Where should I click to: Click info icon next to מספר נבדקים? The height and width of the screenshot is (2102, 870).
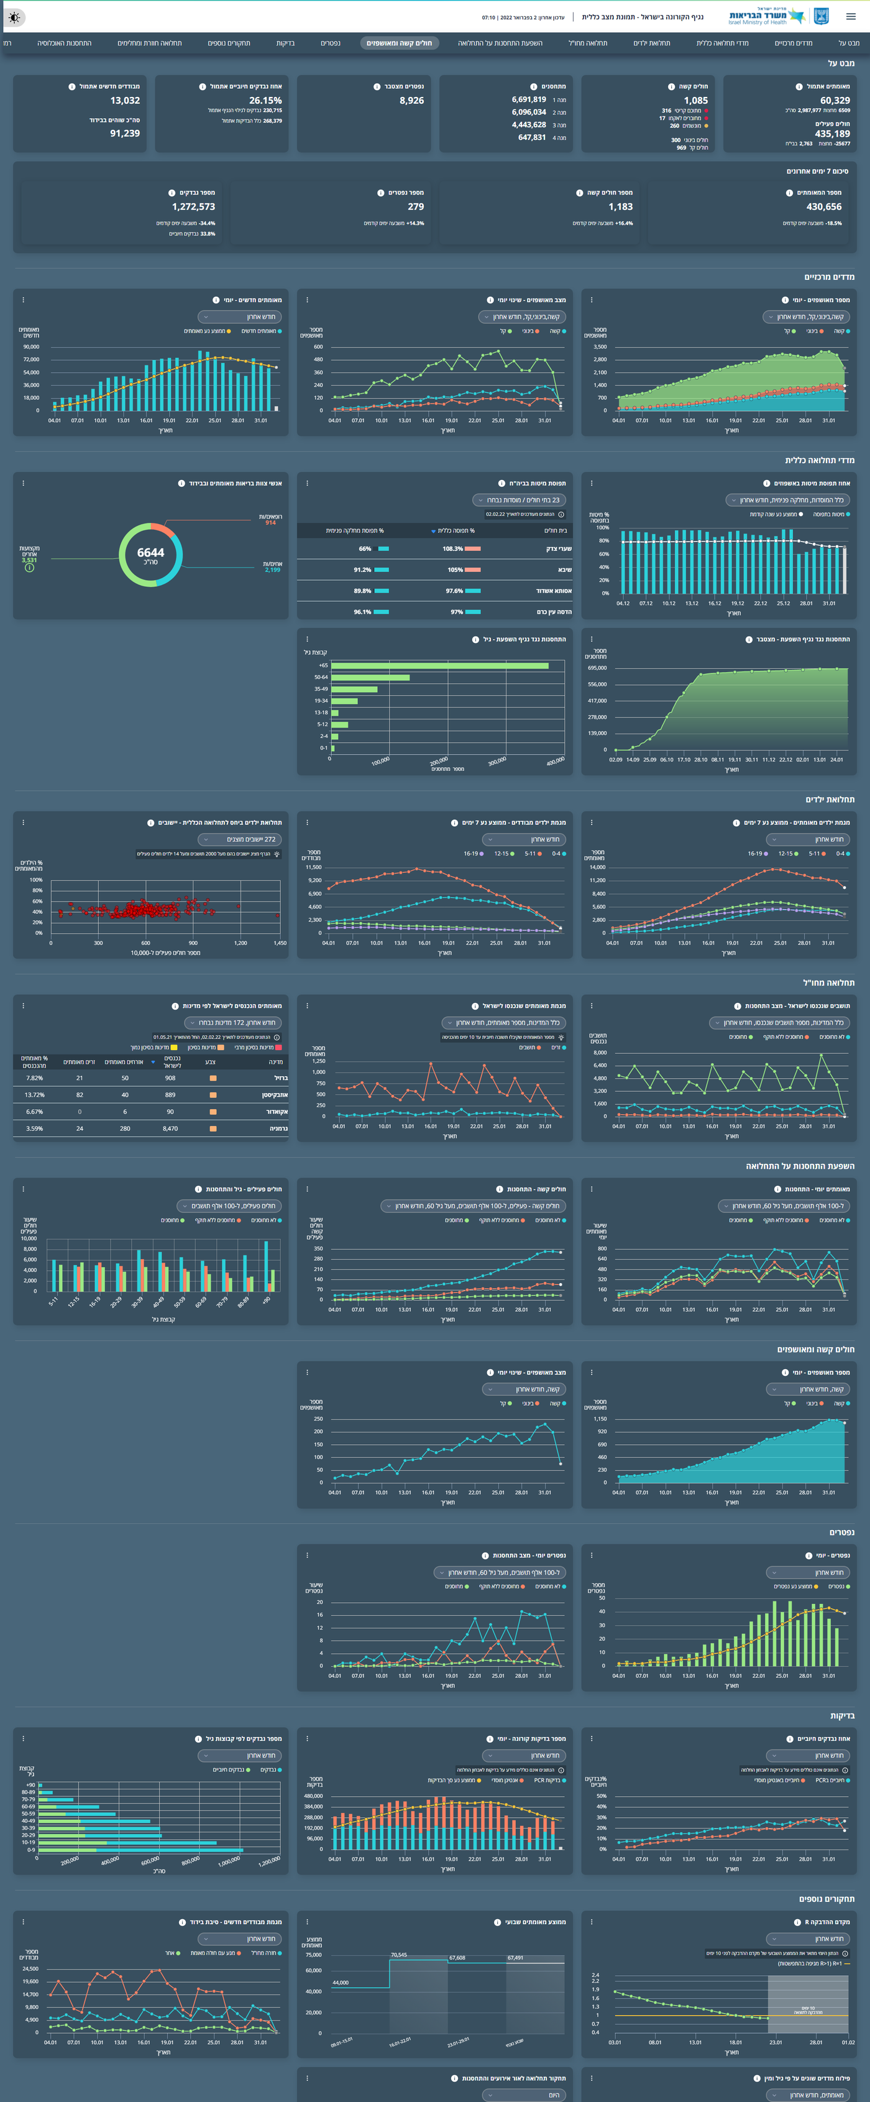click(x=172, y=193)
